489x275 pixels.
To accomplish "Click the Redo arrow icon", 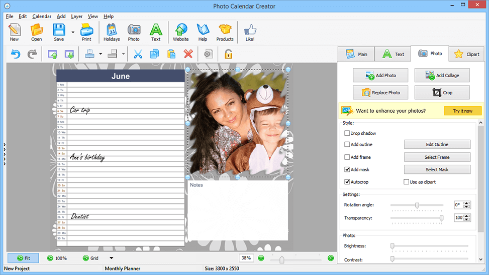I will (32, 54).
